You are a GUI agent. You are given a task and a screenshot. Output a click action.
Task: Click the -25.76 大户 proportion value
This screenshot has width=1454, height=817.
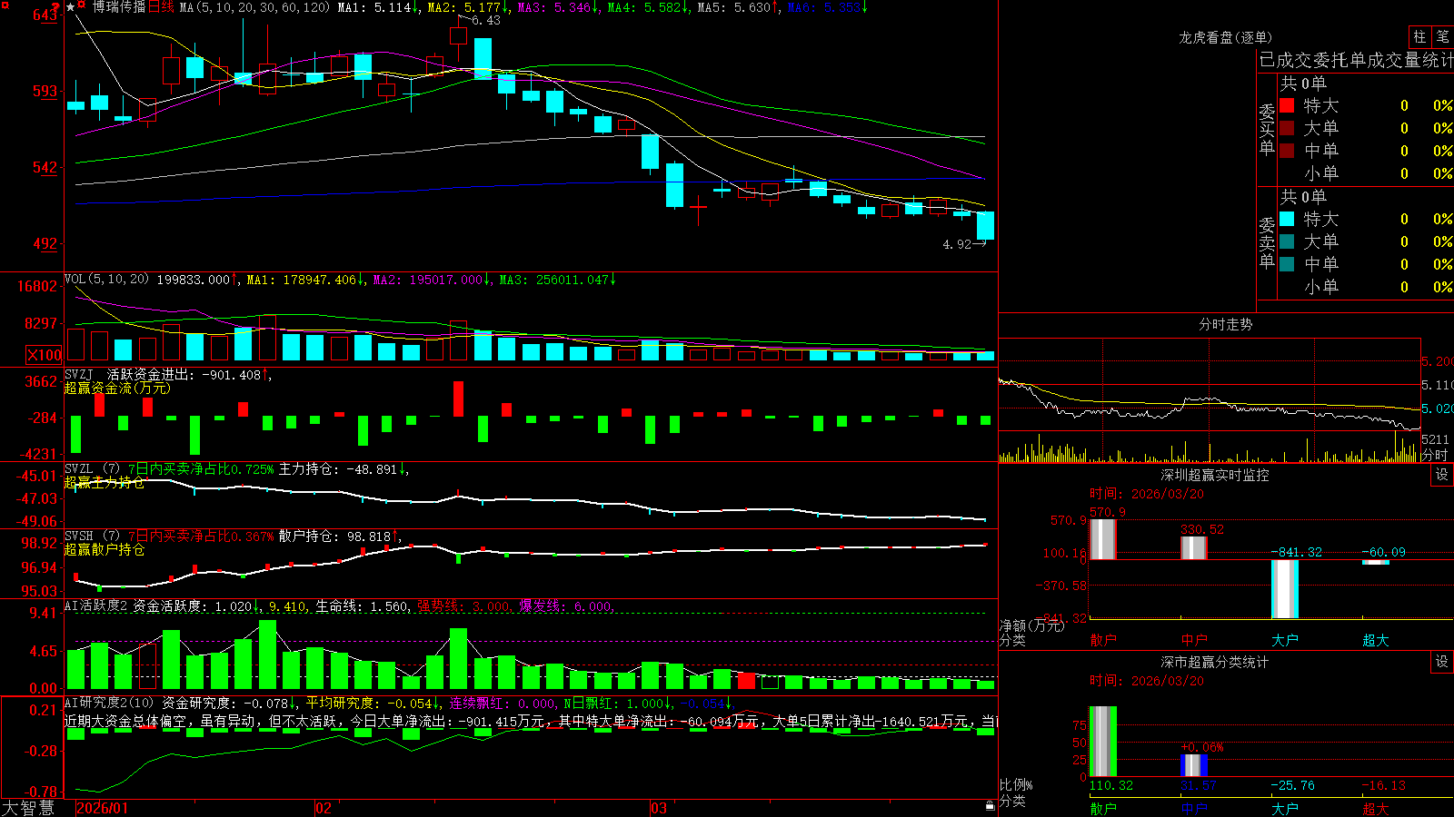click(x=1292, y=785)
